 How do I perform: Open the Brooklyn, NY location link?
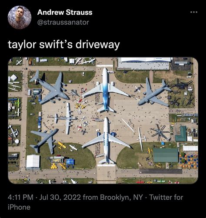coord(121,197)
